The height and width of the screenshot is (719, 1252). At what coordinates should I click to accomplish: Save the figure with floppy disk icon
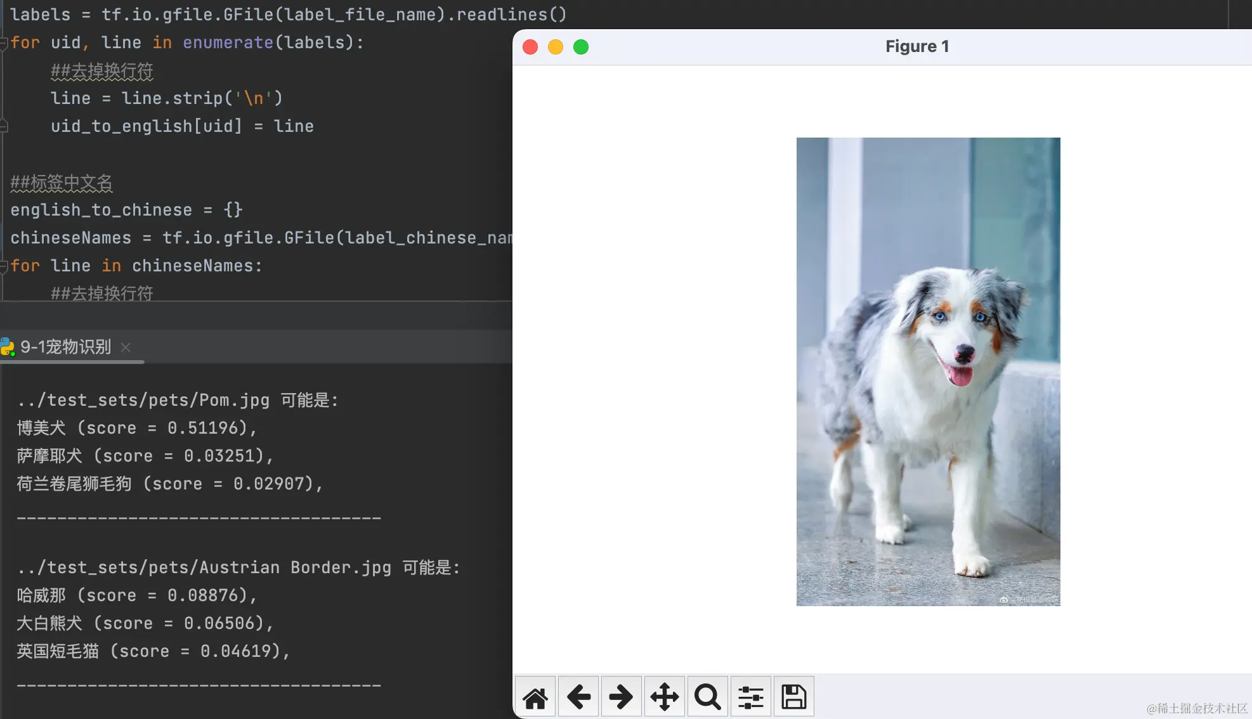(793, 697)
